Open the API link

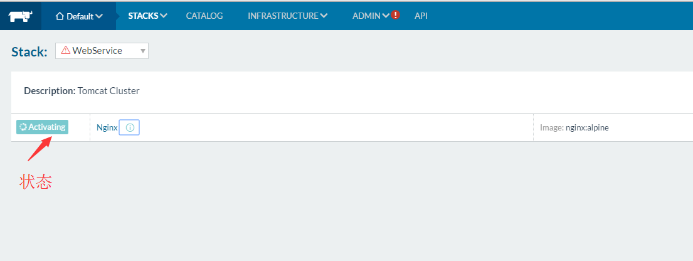[x=421, y=16]
